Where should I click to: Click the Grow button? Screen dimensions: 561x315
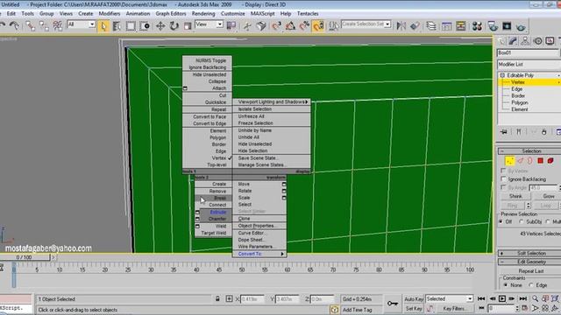tap(548, 196)
